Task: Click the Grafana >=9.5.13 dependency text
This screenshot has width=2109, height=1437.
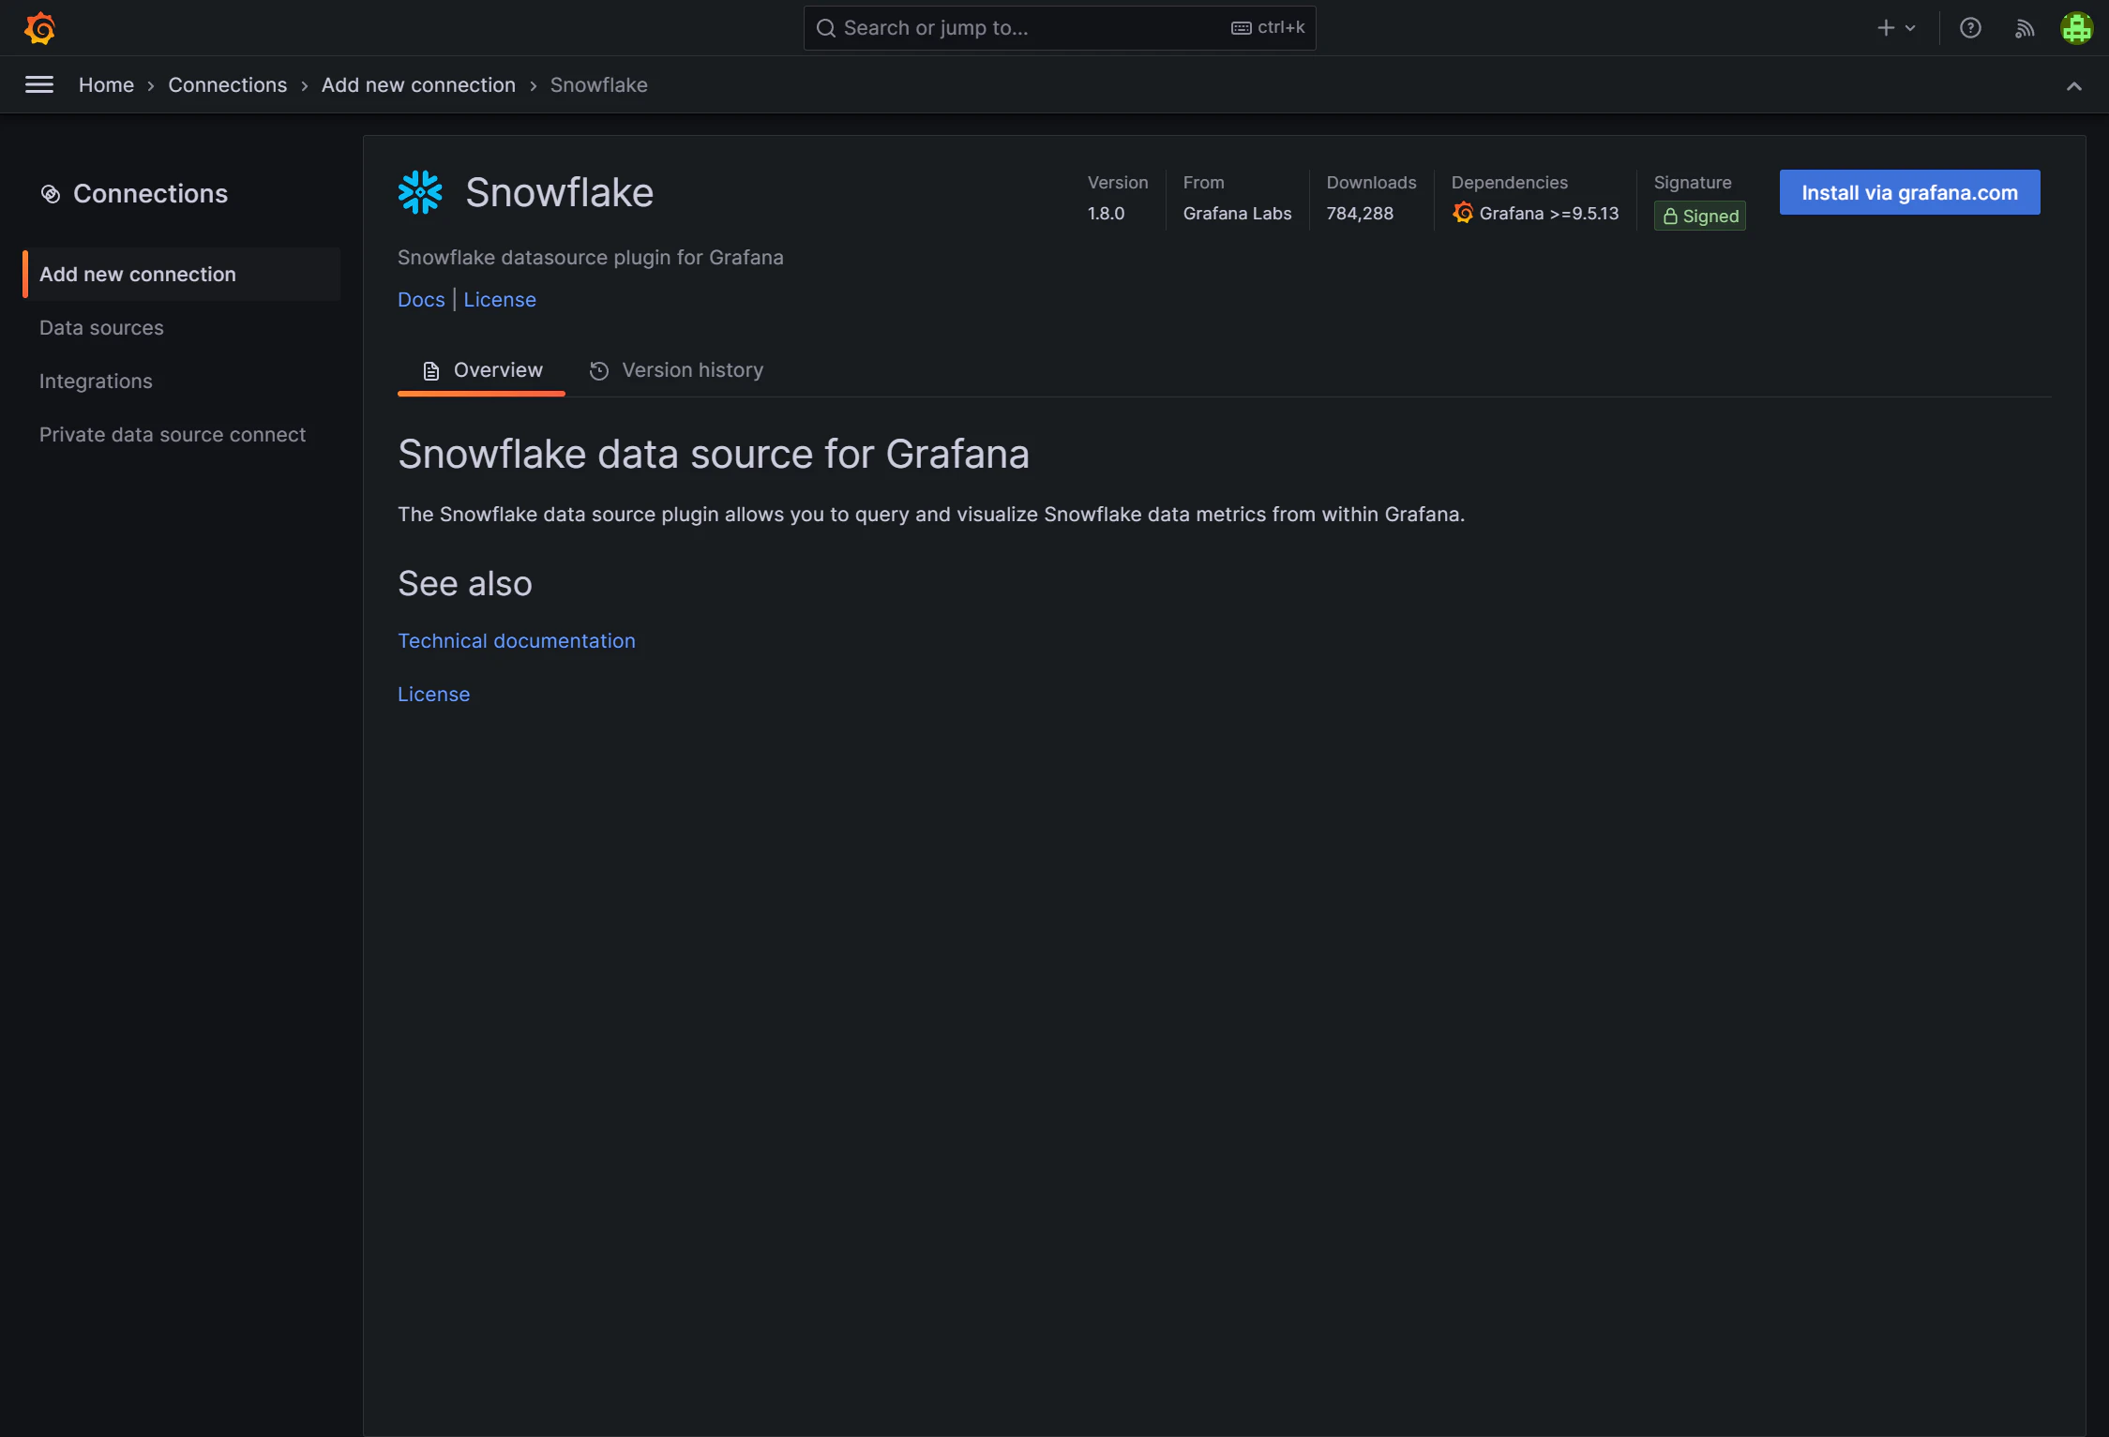Action: click(x=1549, y=214)
